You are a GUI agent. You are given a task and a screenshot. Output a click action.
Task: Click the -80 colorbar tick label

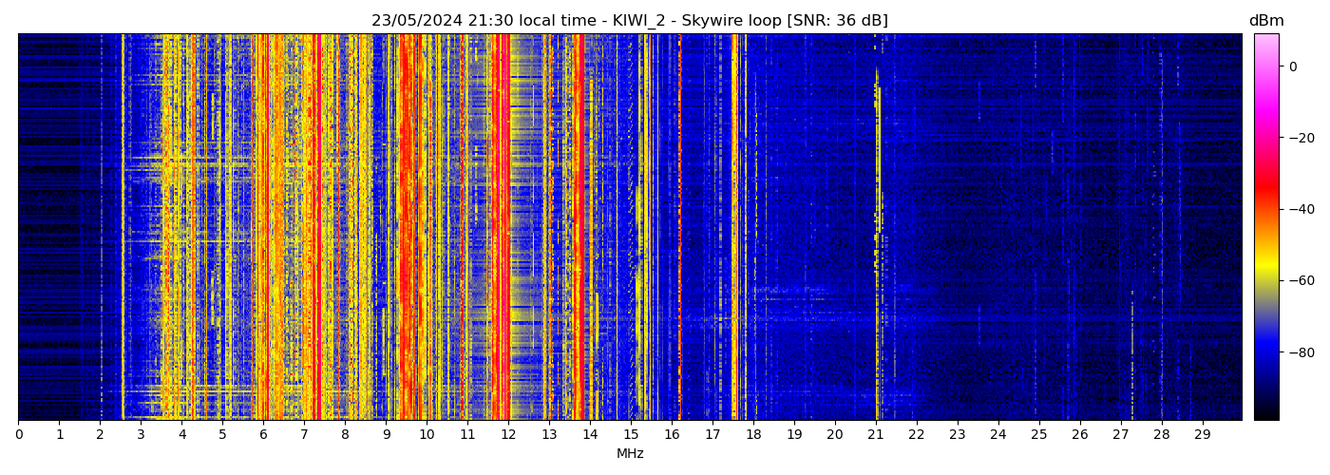pos(1301,352)
